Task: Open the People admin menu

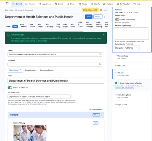Action: 83,4
